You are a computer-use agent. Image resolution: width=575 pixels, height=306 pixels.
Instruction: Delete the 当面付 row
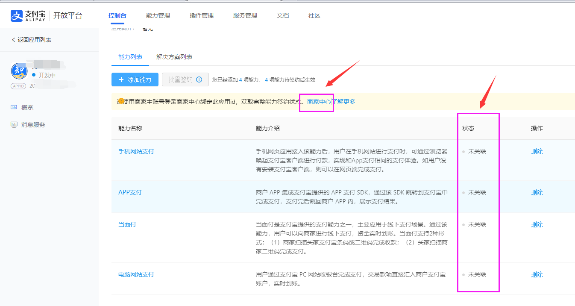(x=537, y=224)
